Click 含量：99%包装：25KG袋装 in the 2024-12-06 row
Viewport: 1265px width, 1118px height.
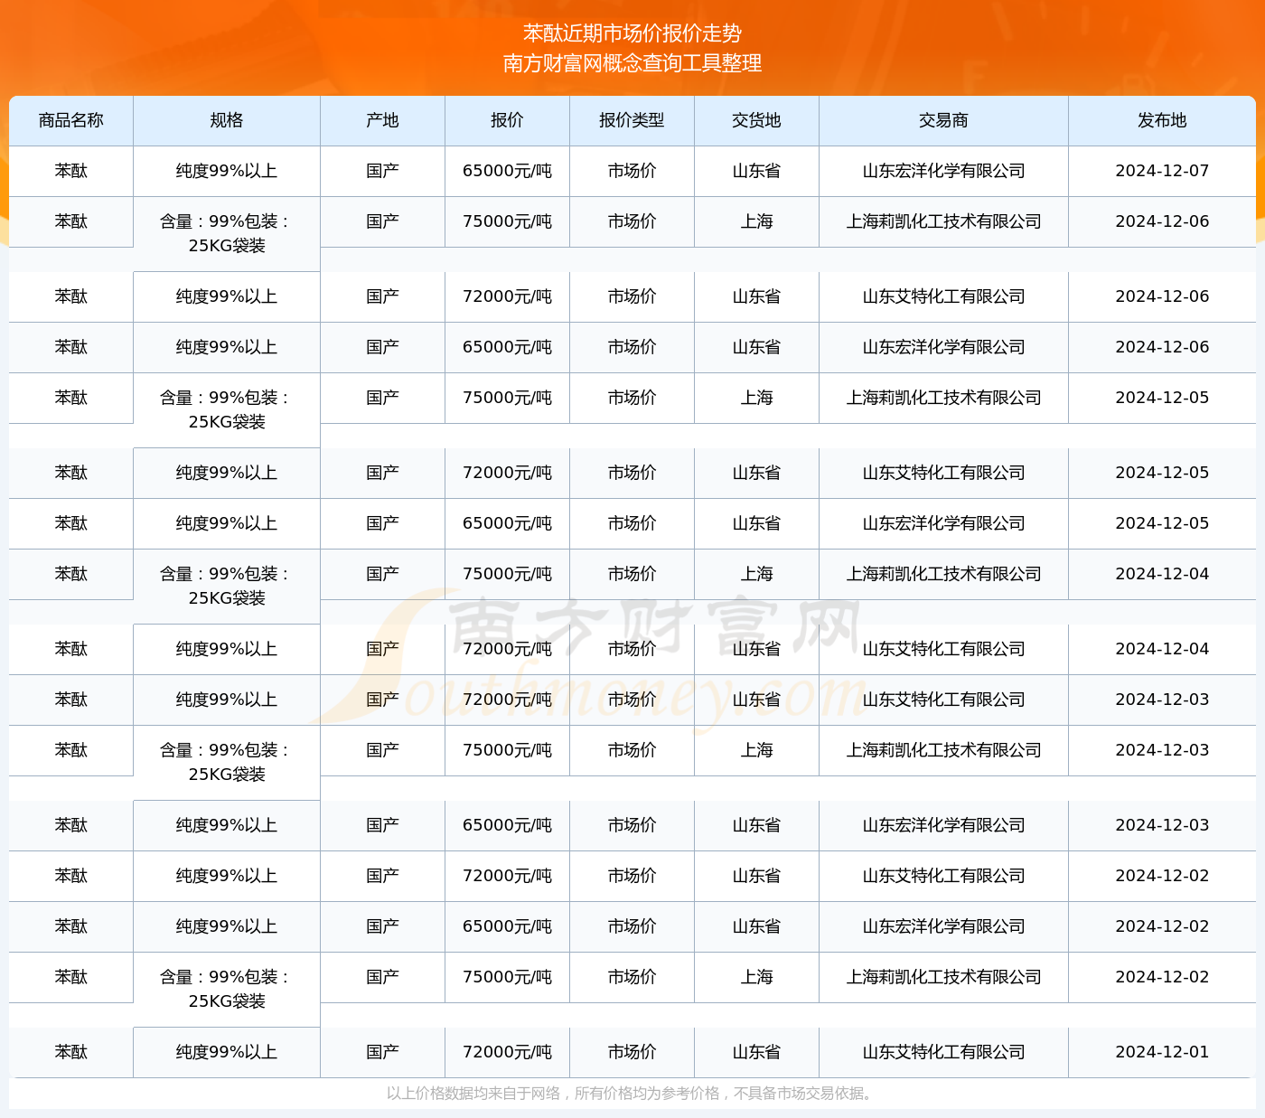[x=227, y=233]
